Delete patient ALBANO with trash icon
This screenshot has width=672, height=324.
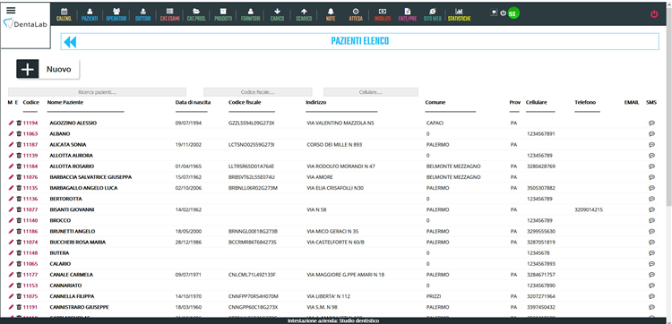tap(19, 134)
